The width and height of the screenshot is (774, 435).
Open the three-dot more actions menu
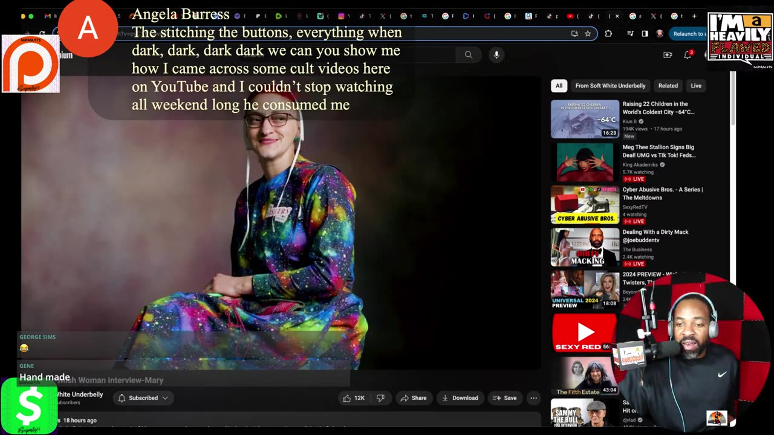point(533,398)
